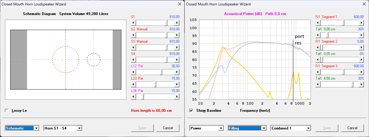Click the left arrow of the S3 Manual slider
Viewport: 369px width, 137px height.
coord(134,47)
